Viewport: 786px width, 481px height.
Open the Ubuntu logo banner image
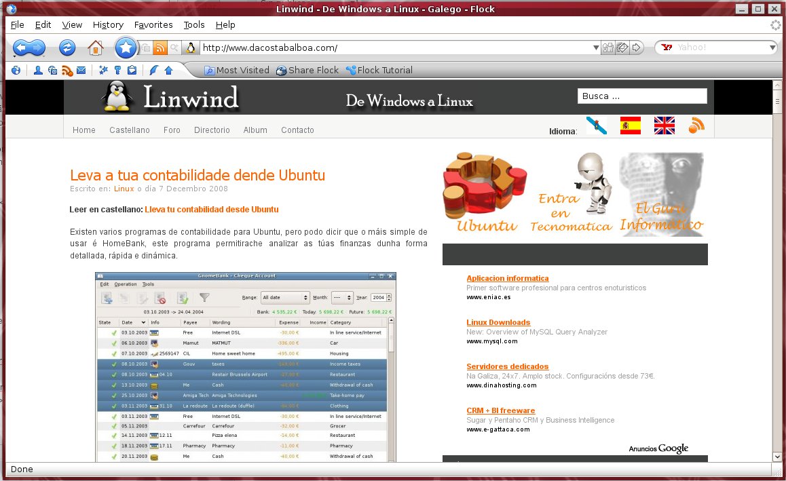485,193
